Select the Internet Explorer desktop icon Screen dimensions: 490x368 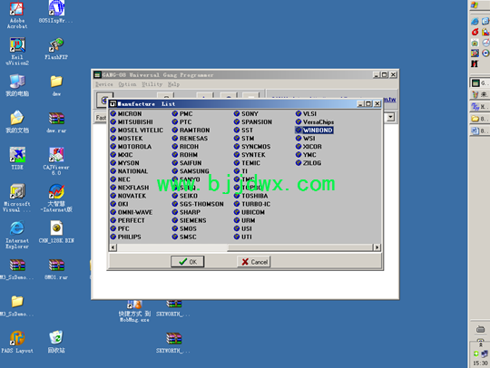tap(17, 235)
